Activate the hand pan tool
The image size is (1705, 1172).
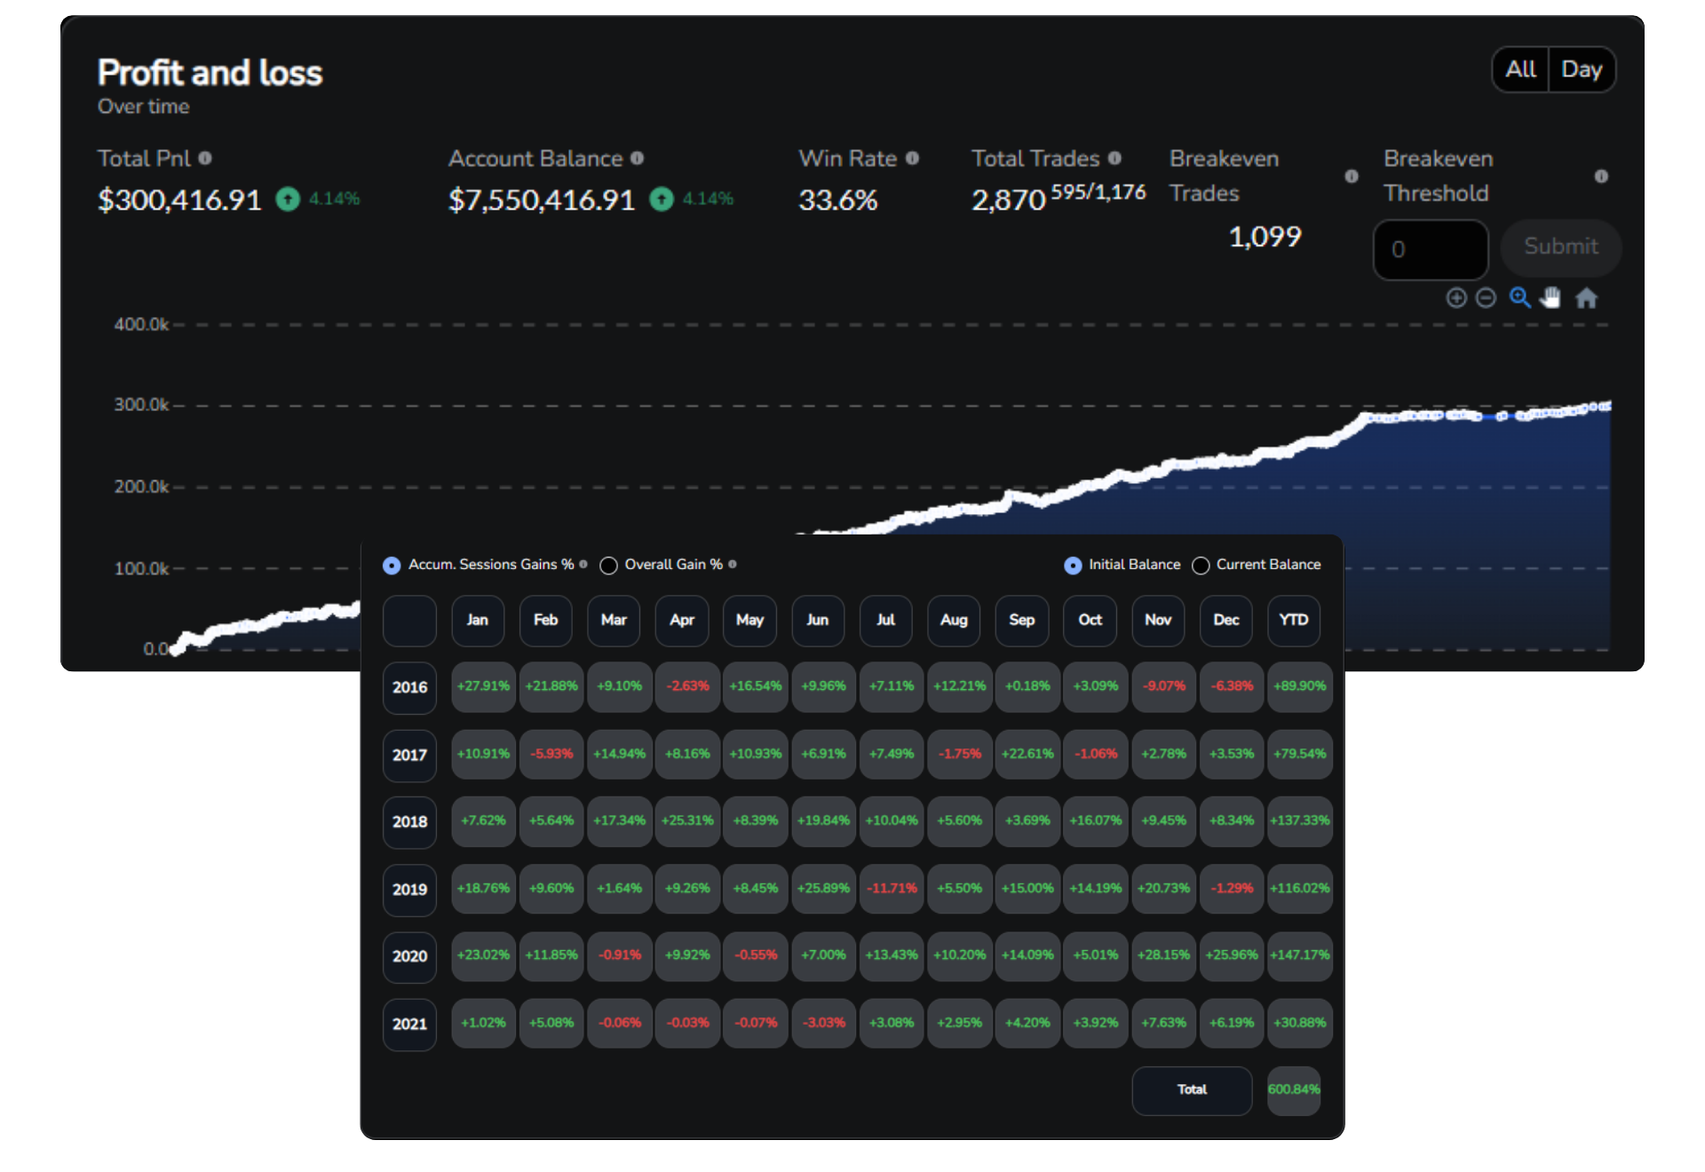click(x=1550, y=298)
